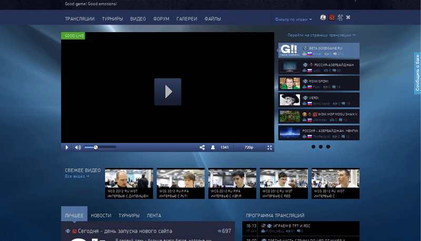Click the comments icon on BETA.GOODGAME.RU stream
This screenshot has height=241, width=421.
(335, 54)
